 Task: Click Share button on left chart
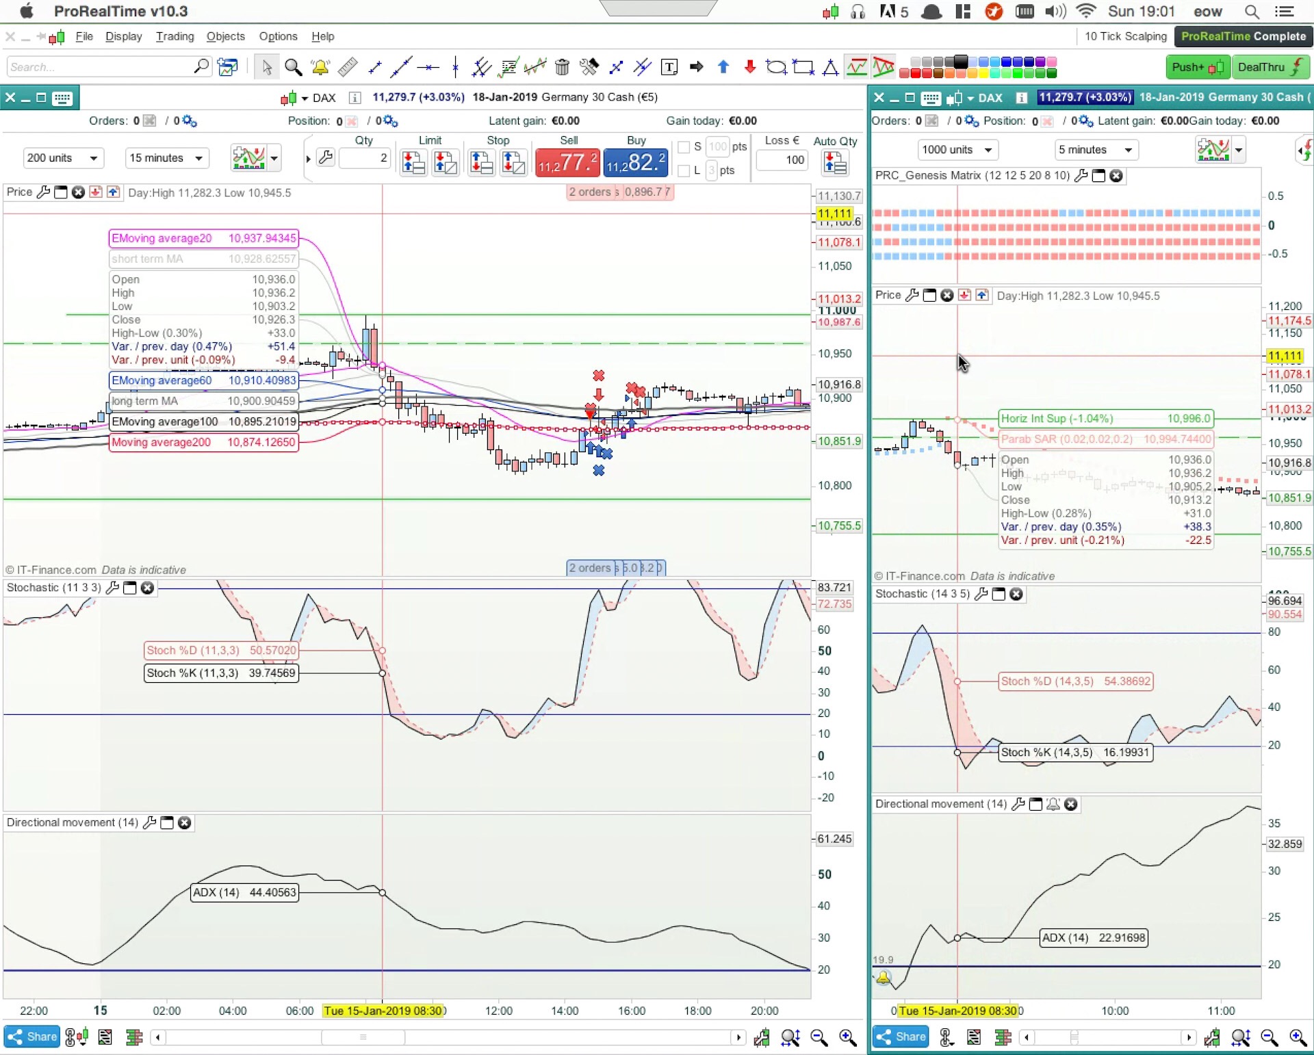pyautogui.click(x=32, y=1037)
